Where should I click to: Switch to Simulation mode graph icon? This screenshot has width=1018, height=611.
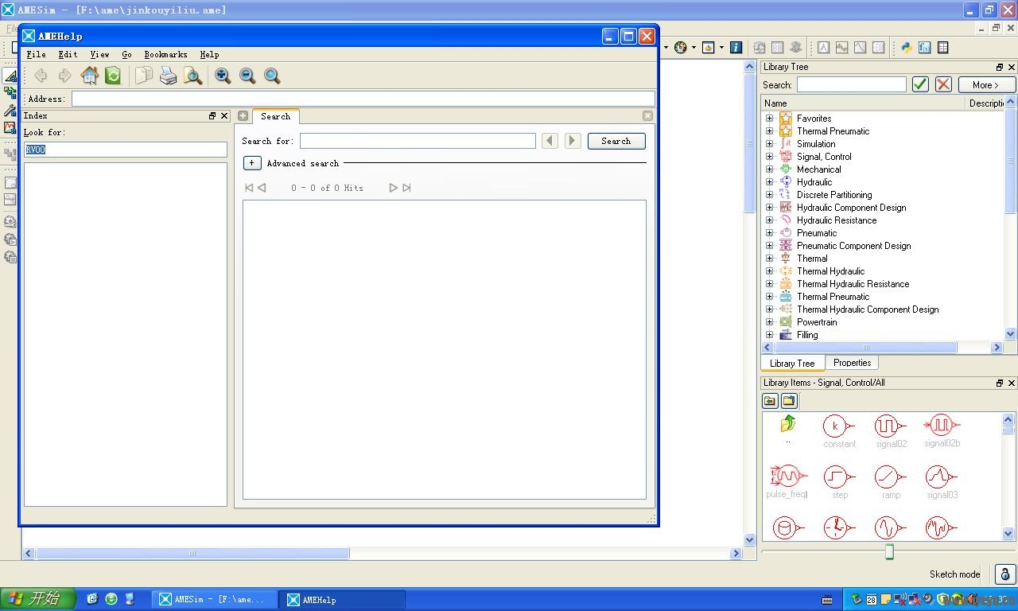point(10,127)
